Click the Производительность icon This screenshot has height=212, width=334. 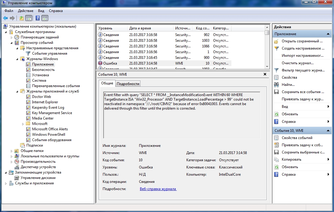pyautogui.click(x=17, y=162)
